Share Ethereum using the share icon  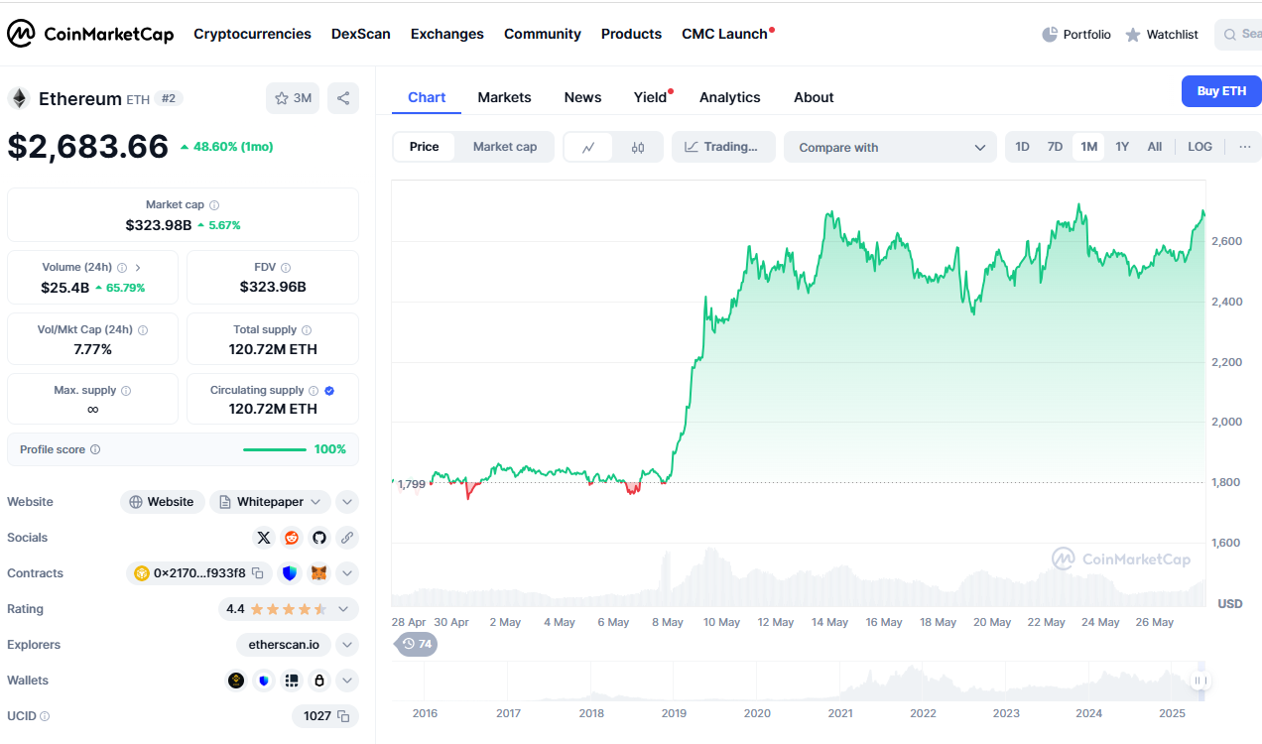tap(343, 98)
